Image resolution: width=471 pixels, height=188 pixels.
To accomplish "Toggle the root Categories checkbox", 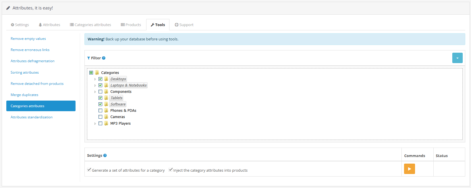I will (91, 73).
